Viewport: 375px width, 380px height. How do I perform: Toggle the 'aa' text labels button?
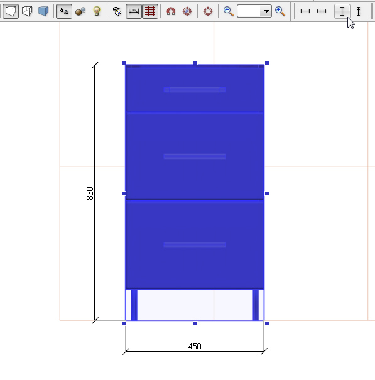click(64, 11)
